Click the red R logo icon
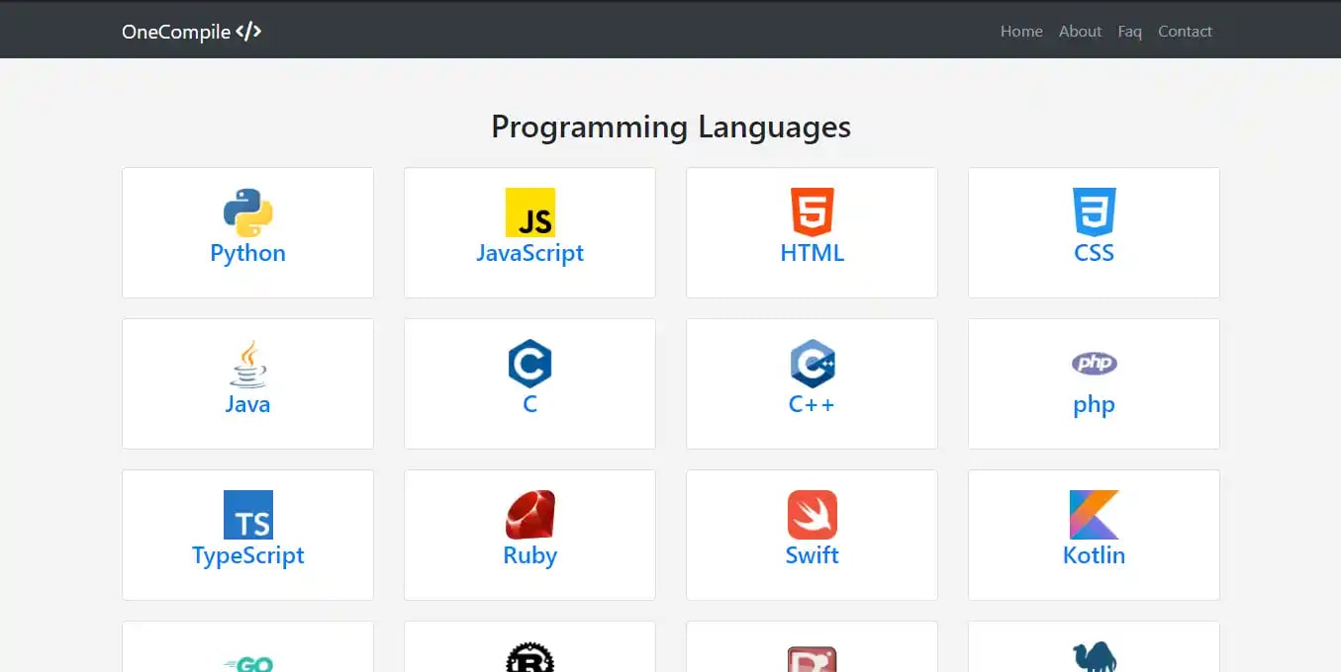 pos(812,659)
